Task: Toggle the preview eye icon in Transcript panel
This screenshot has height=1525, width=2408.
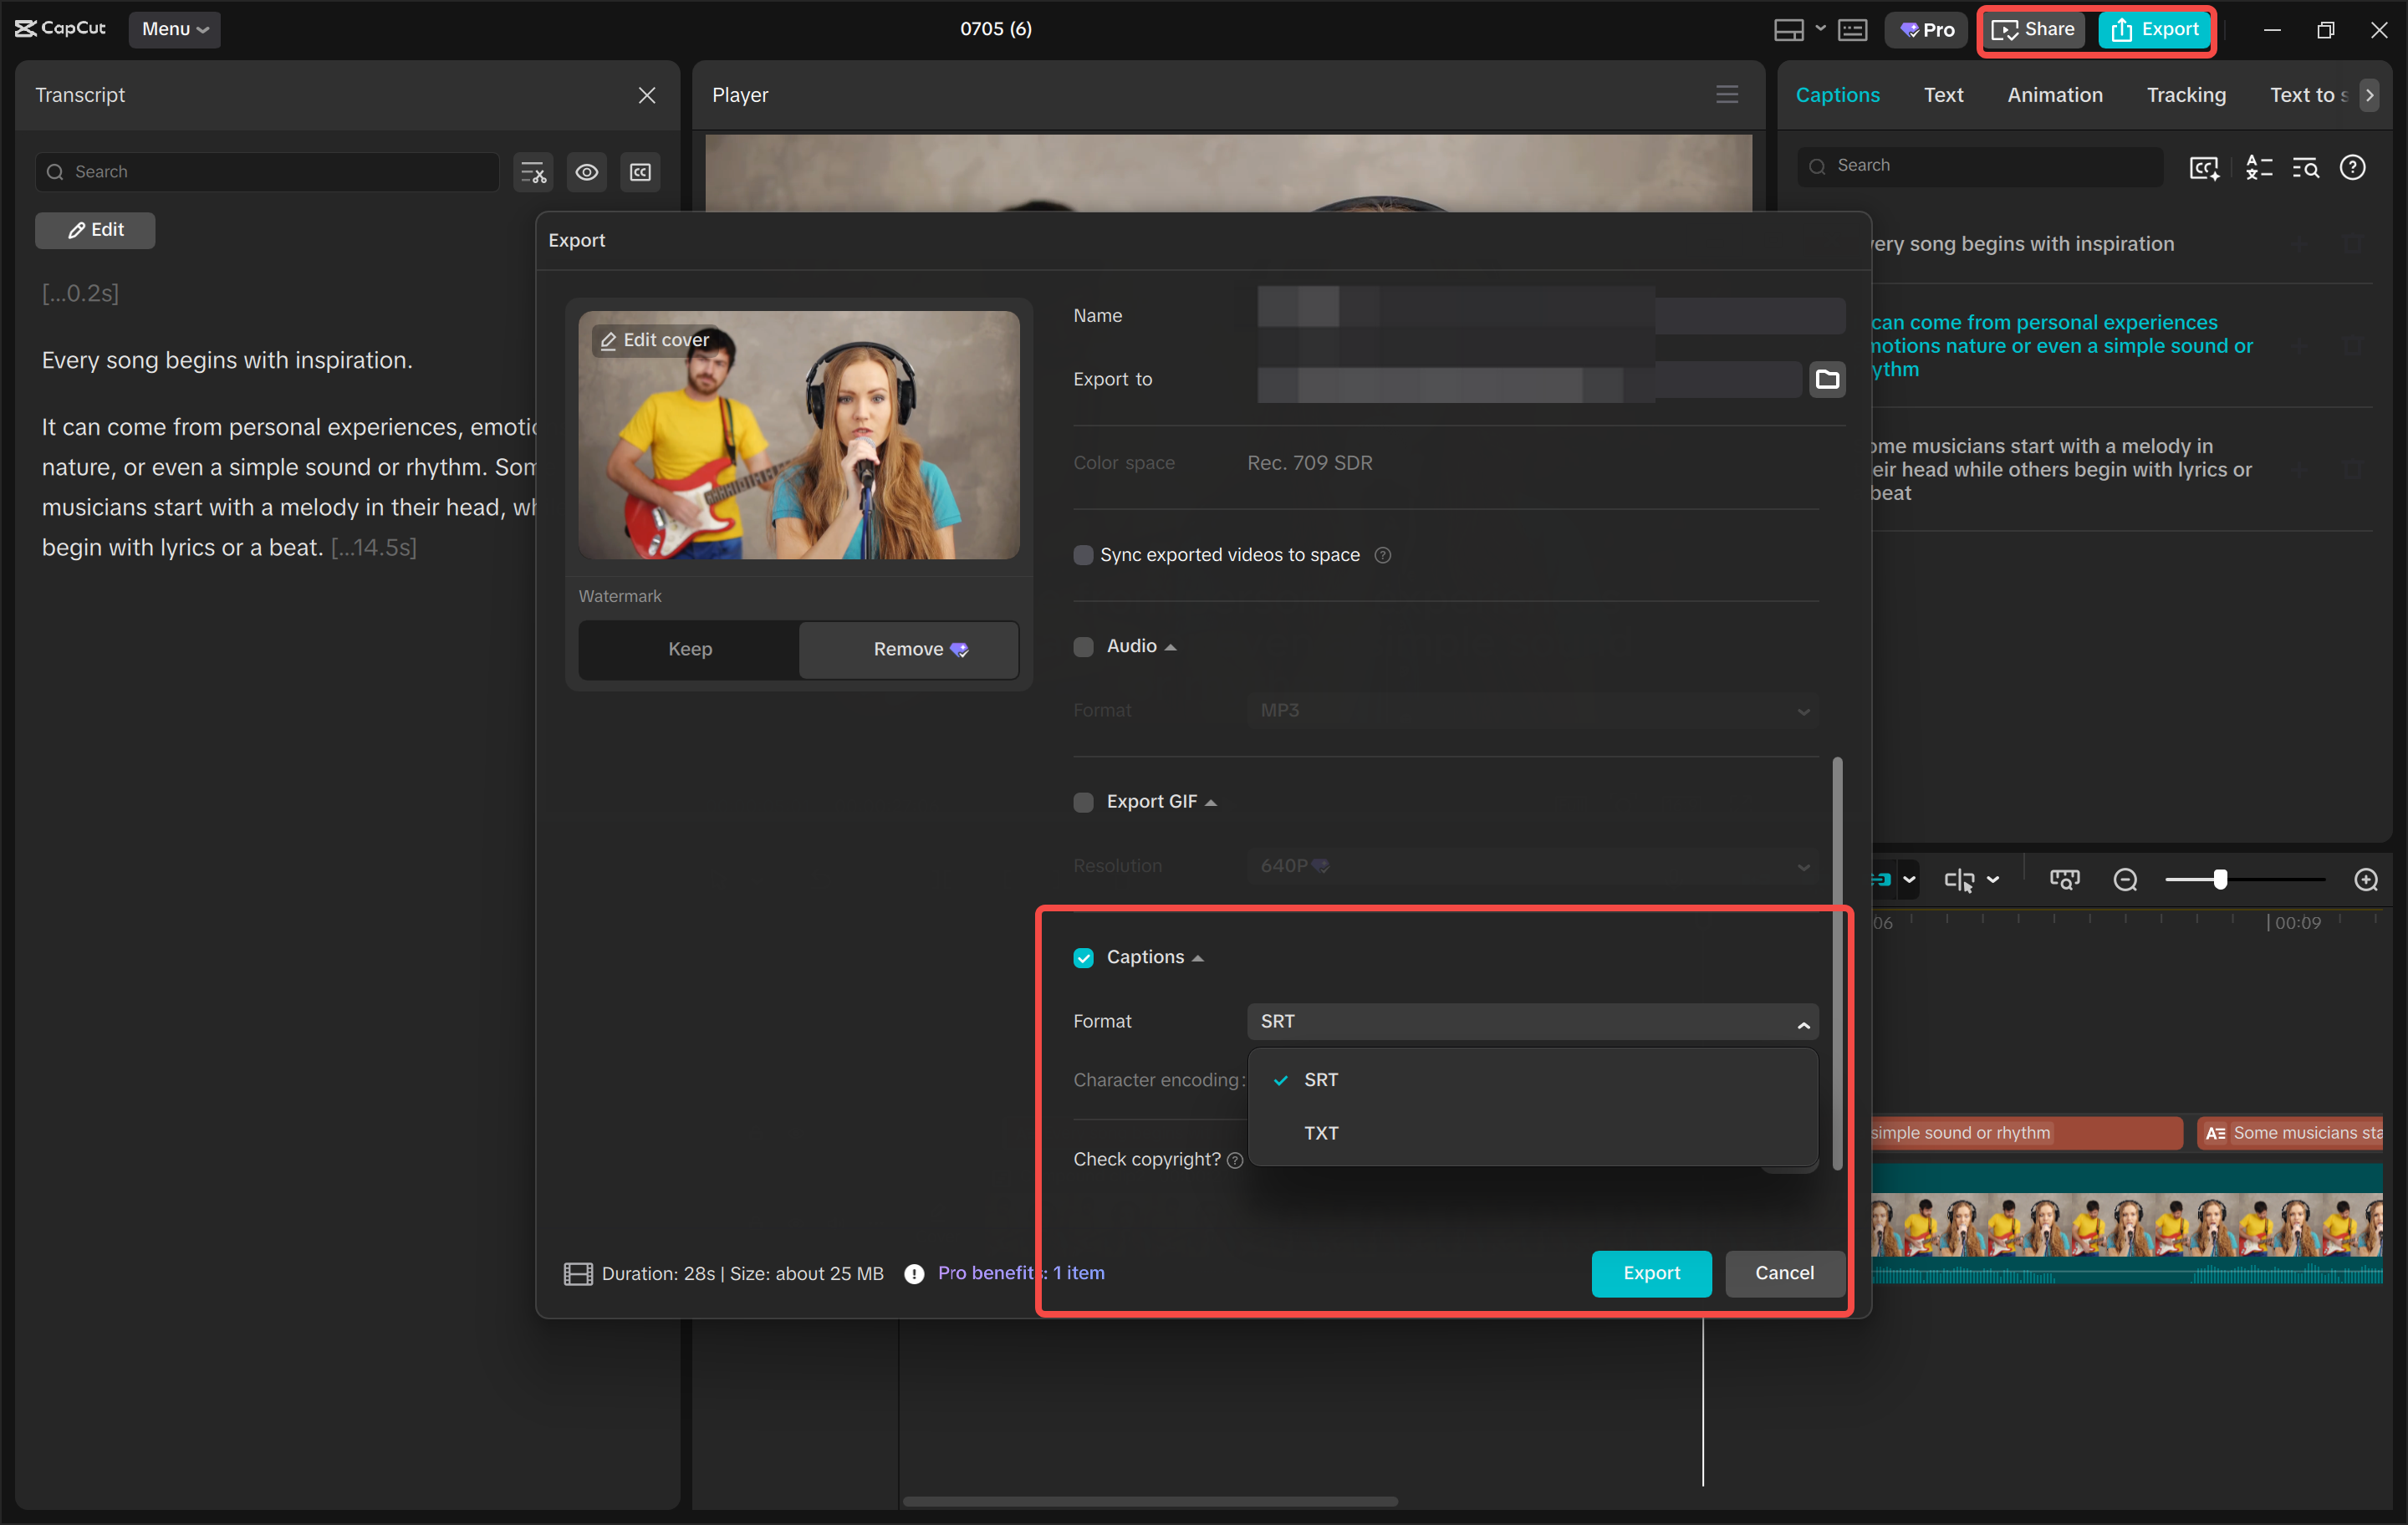Action: [587, 172]
